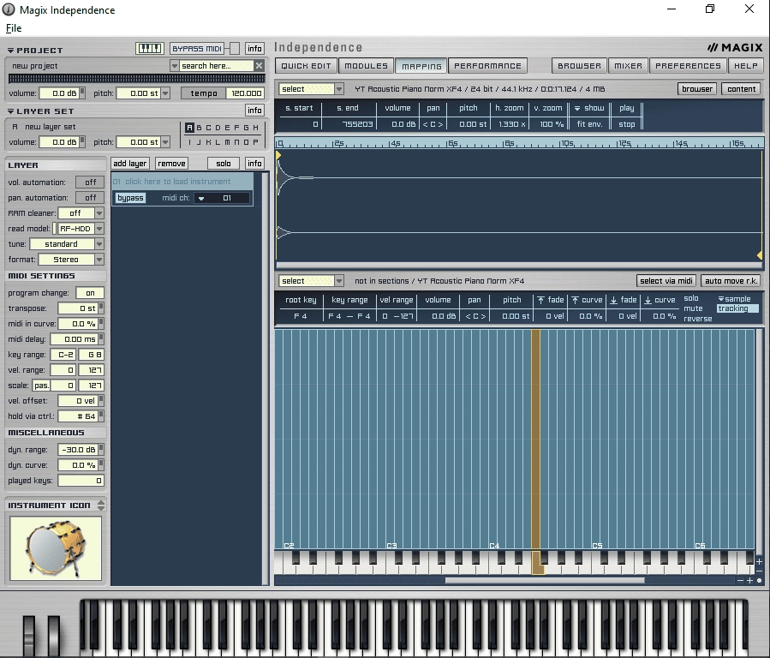This screenshot has width=770, height=658.
Task: Click the horizontal zoom plus icon under mapping keyboard
Action: click(x=749, y=580)
